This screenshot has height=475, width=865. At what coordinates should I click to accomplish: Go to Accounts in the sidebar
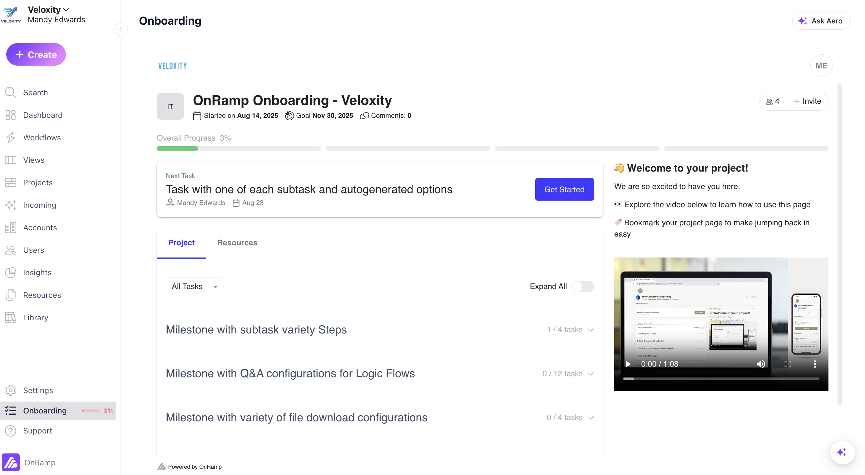[40, 227]
